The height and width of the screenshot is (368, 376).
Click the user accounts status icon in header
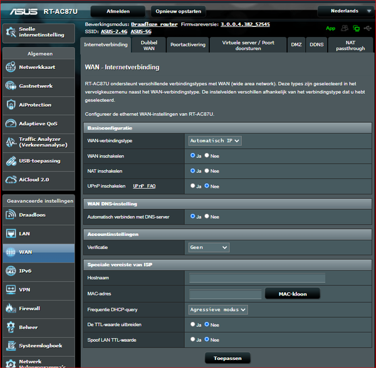[345, 28]
